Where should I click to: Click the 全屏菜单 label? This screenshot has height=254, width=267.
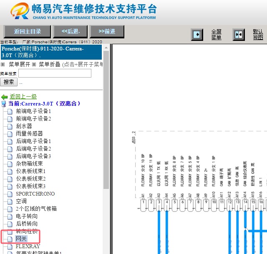coord(217,35)
